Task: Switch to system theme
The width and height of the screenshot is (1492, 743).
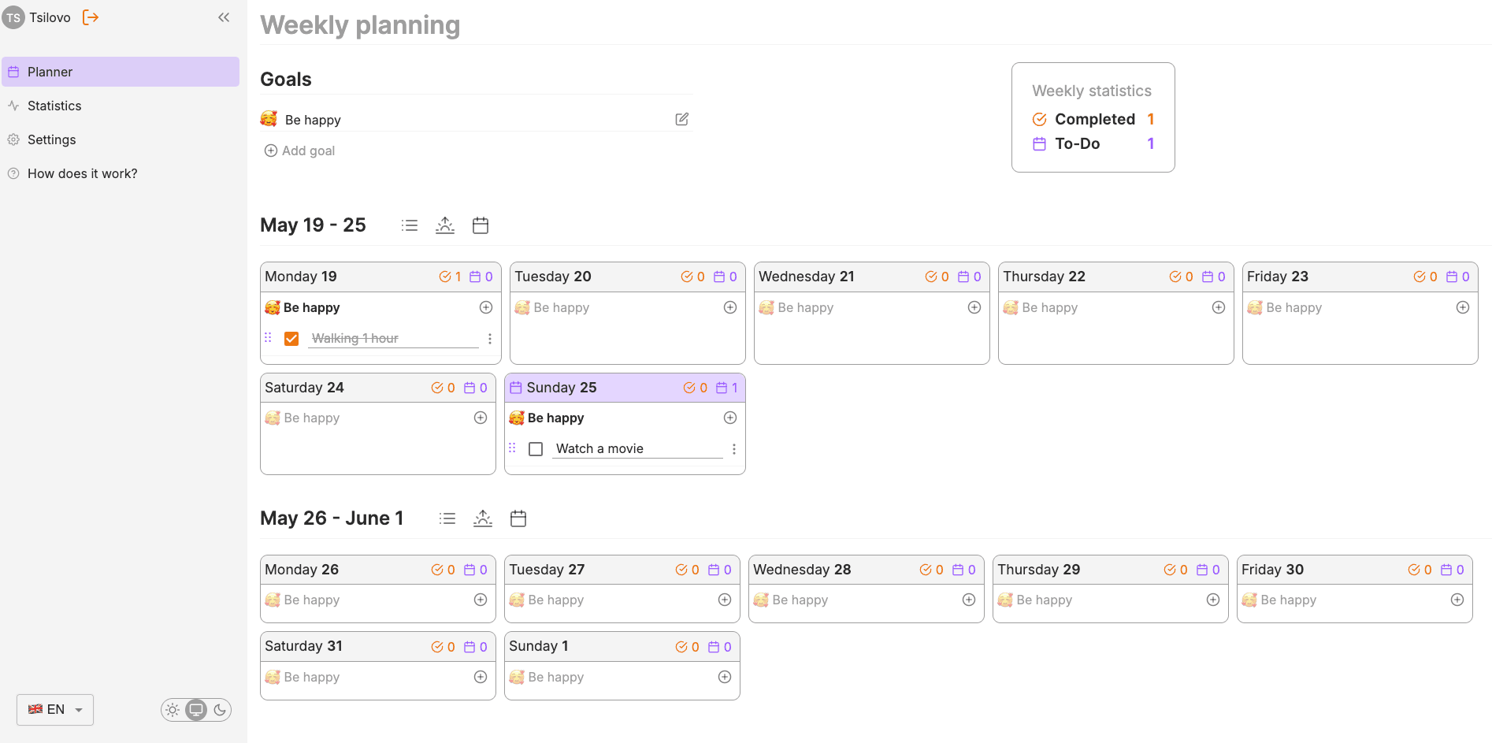Action: (196, 710)
